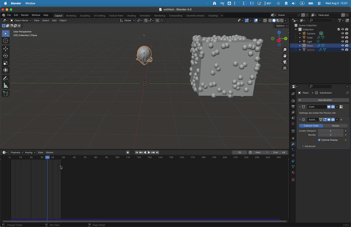
Task: Click the pan view hand icon
Action: click(285, 56)
